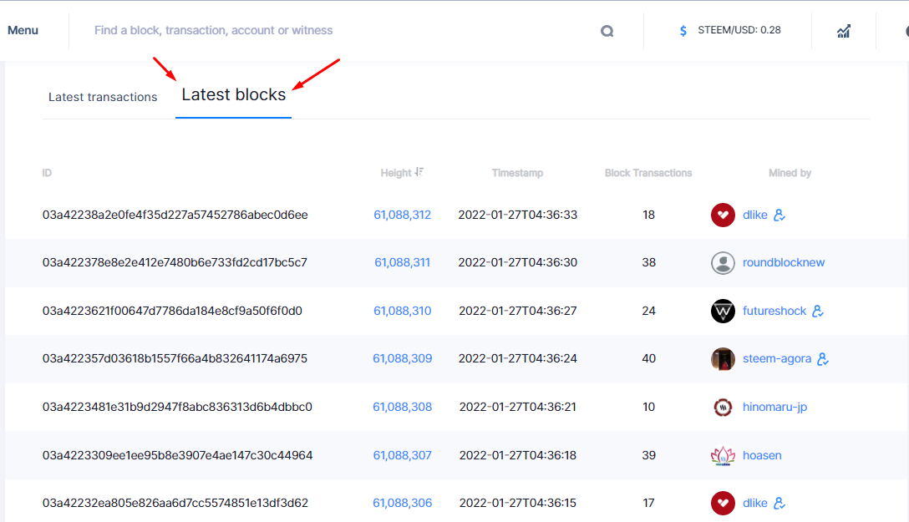This screenshot has width=909, height=522.
Task: Select block ID 03a422357d03618b1557f66a4b832641174a6975
Action: click(175, 358)
